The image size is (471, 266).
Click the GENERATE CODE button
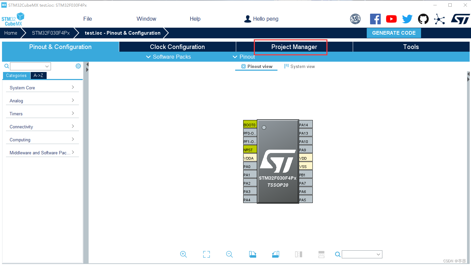[394, 33]
